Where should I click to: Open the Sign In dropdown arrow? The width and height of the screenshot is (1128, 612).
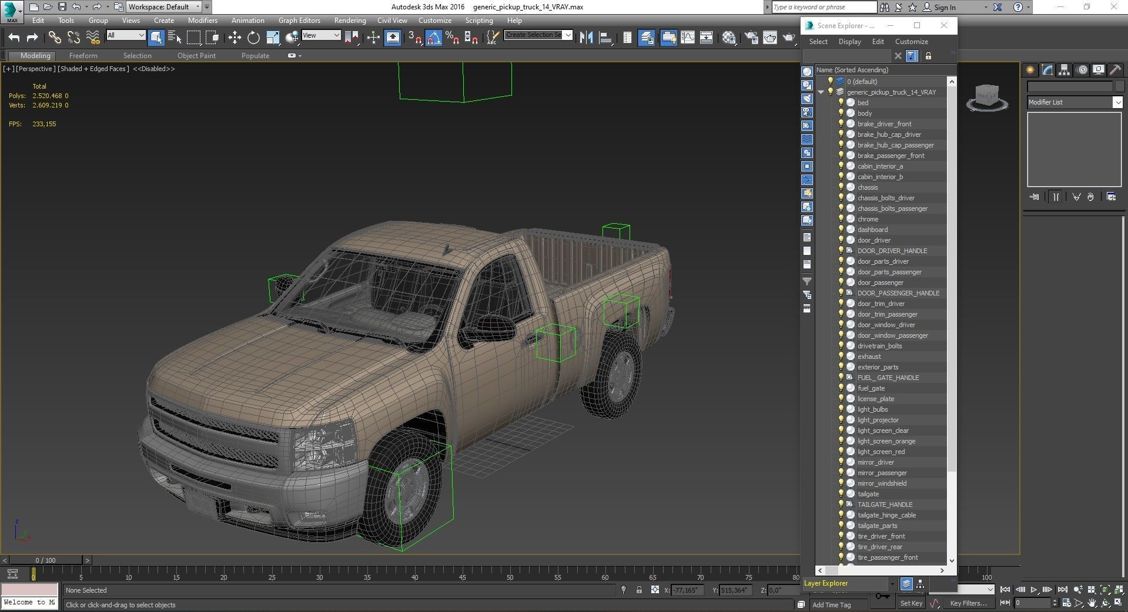click(x=985, y=7)
